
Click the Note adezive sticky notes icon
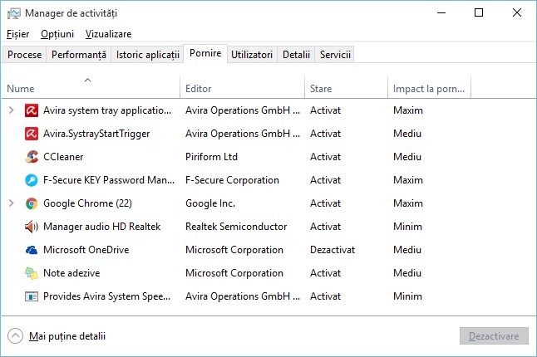(31, 273)
